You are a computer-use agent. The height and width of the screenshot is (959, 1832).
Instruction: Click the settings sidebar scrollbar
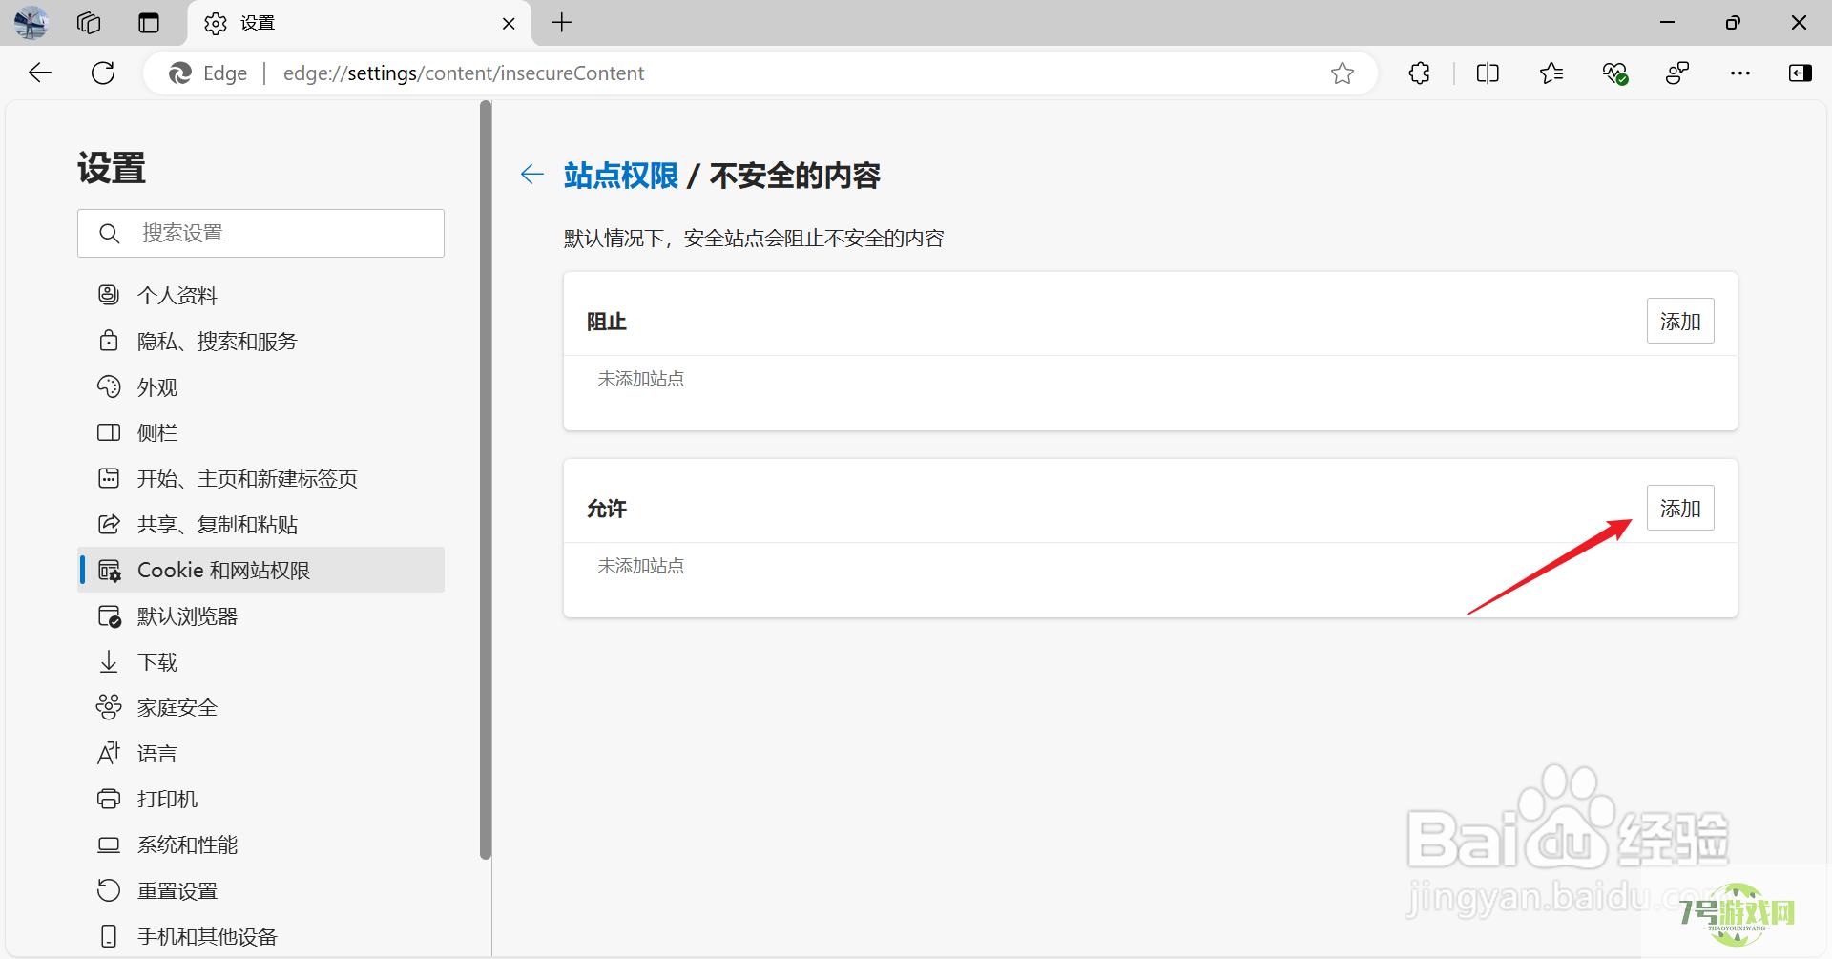click(486, 482)
